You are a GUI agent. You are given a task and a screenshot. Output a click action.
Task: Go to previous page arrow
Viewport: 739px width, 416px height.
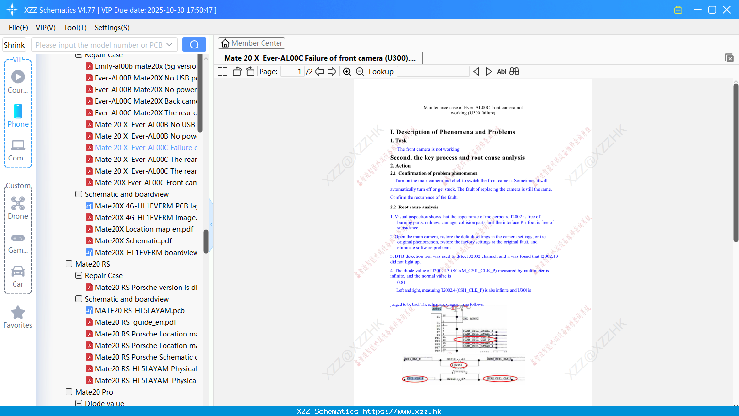point(319,72)
